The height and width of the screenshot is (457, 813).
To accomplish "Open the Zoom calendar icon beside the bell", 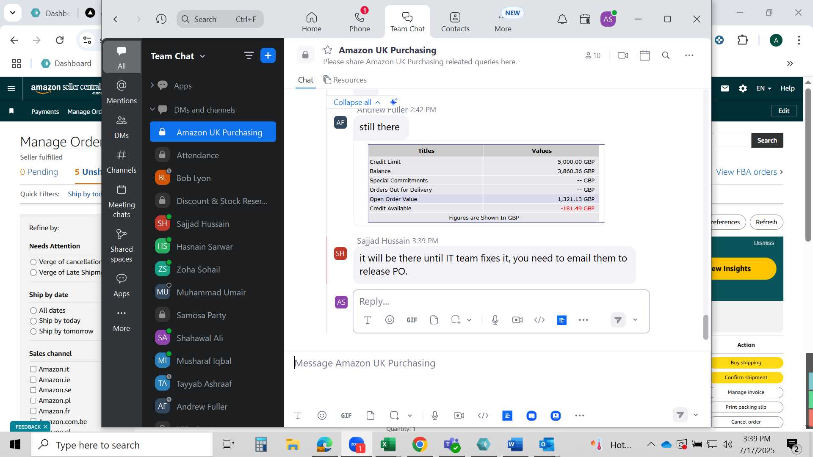I will coord(585,19).
